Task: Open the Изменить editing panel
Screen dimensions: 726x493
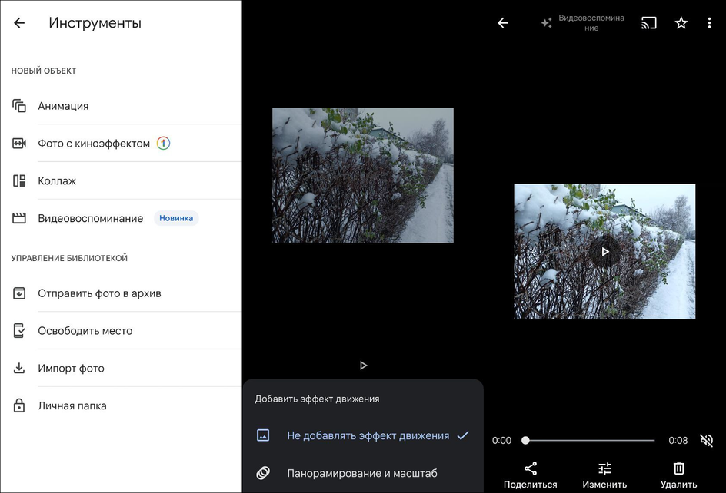Action: pyautogui.click(x=604, y=468)
